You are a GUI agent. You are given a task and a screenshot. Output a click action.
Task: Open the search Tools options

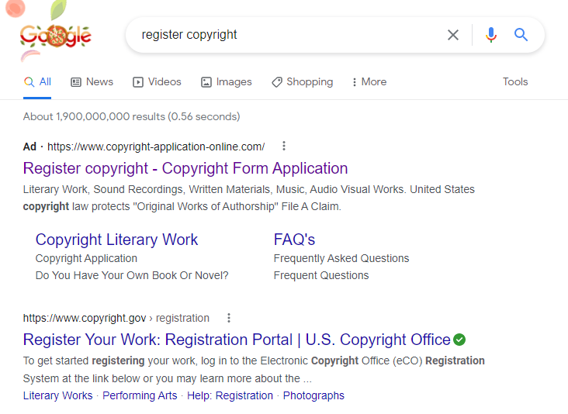[514, 82]
